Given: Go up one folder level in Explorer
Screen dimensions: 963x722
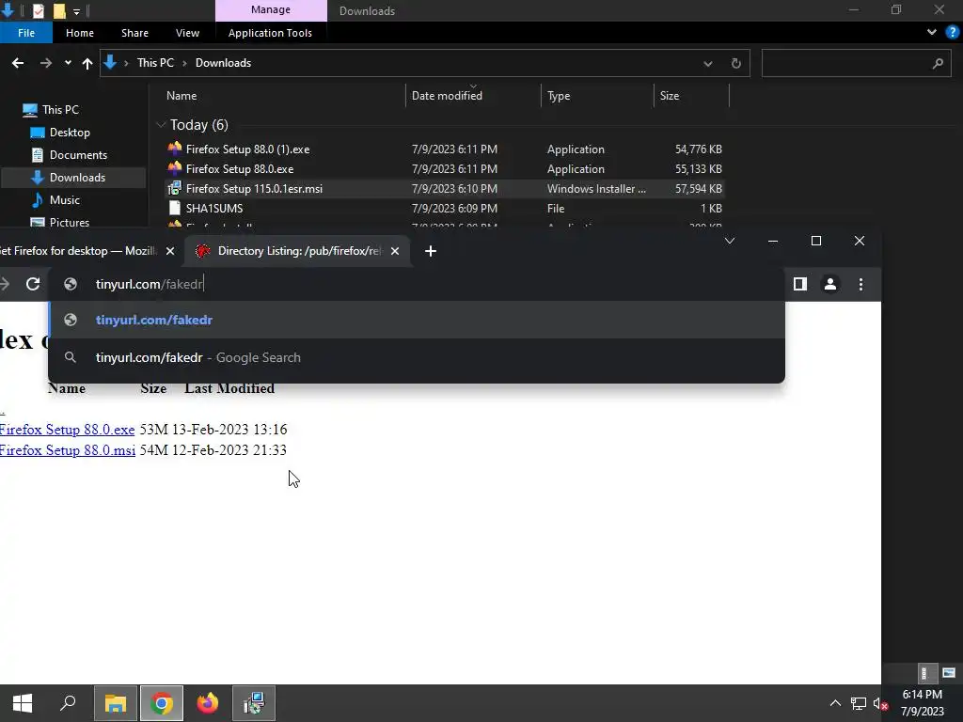Looking at the screenshot, I should pos(87,63).
